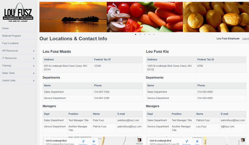The height and width of the screenshot is (145, 249).
Task: Click the Lou Fusz Employee label
Action: click(228, 39)
